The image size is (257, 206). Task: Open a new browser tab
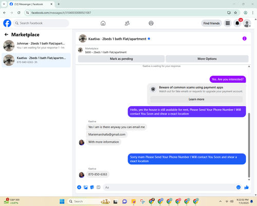coord(59,4)
